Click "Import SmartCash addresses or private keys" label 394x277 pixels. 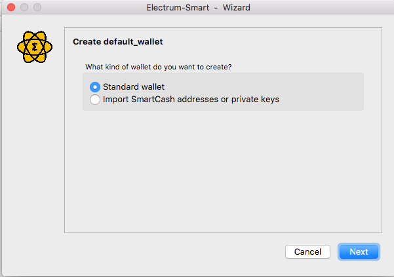click(x=191, y=100)
